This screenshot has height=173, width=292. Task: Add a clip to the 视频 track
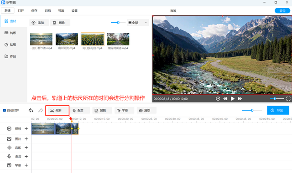point(26,128)
